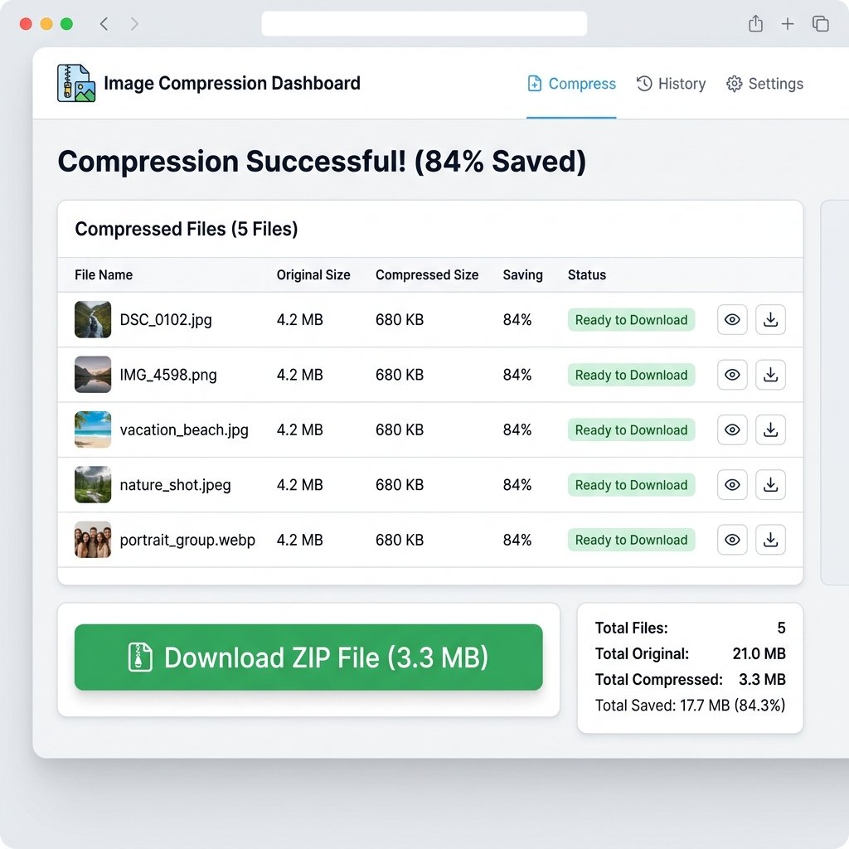Open a new tab with the plus icon
This screenshot has width=849, height=849.
click(788, 24)
